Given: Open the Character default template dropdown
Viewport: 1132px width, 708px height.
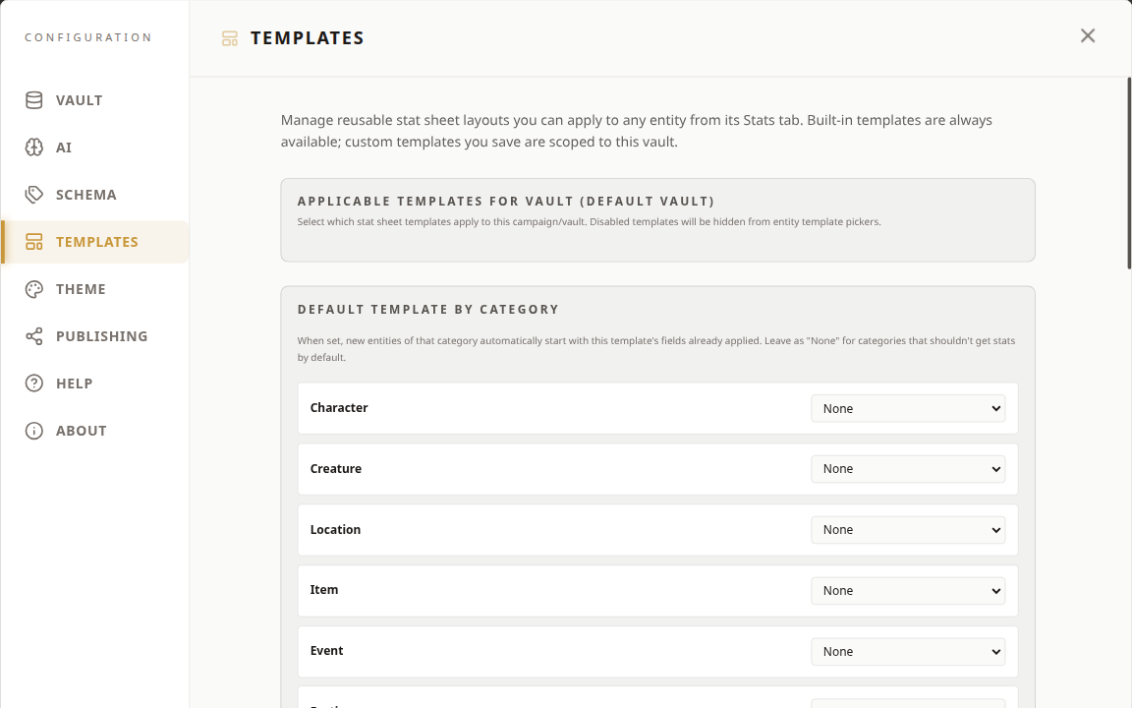Looking at the screenshot, I should (908, 408).
